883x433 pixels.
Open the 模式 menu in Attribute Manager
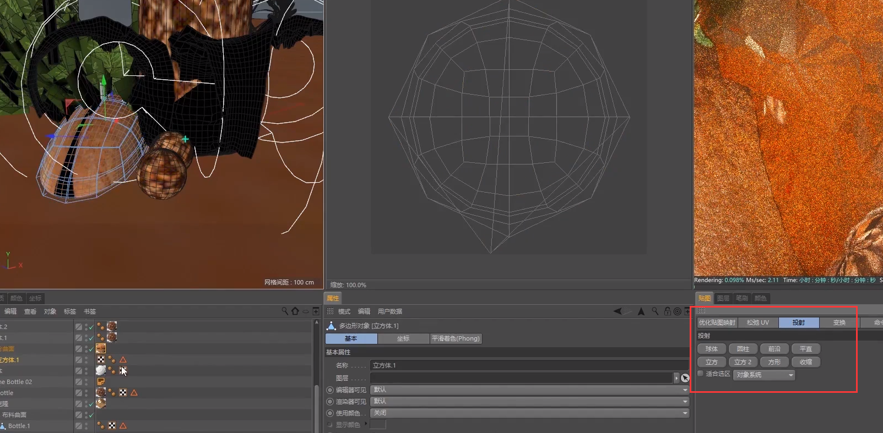(344, 311)
